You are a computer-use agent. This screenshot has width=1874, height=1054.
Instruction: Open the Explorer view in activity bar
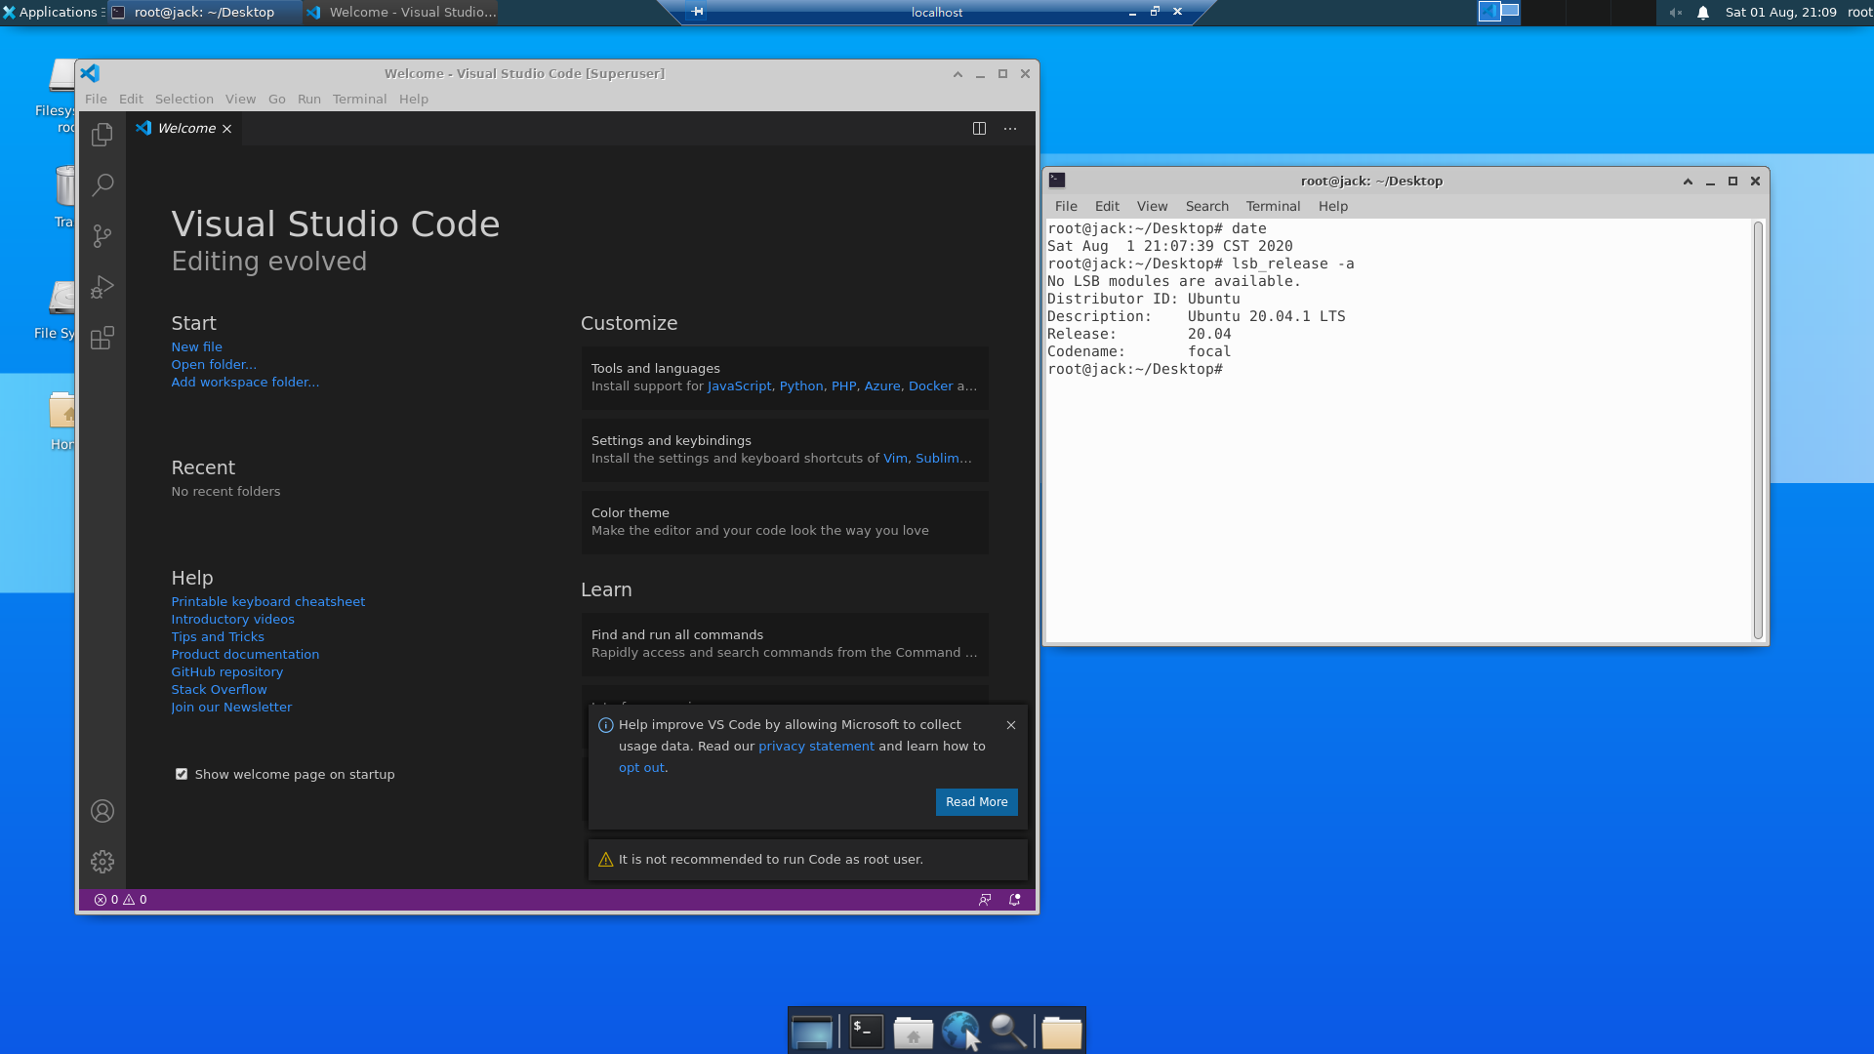(102, 135)
